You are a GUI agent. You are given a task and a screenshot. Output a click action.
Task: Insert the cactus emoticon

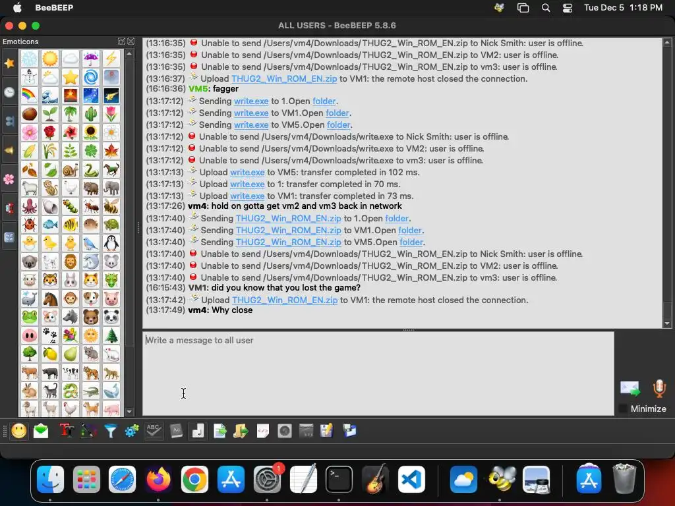(x=91, y=114)
